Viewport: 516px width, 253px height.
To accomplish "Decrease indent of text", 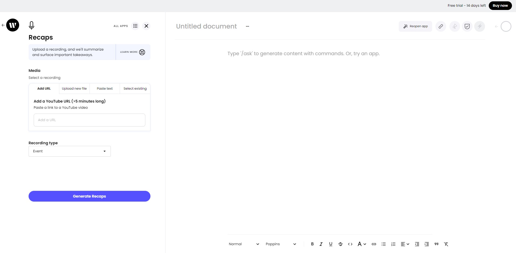I will (x=417, y=244).
